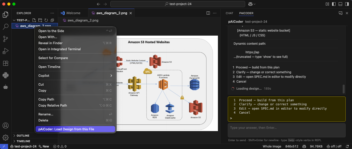Viewport: 352px width, 149px height.
Task: Open the Run and Debug view
Action: click(5, 51)
